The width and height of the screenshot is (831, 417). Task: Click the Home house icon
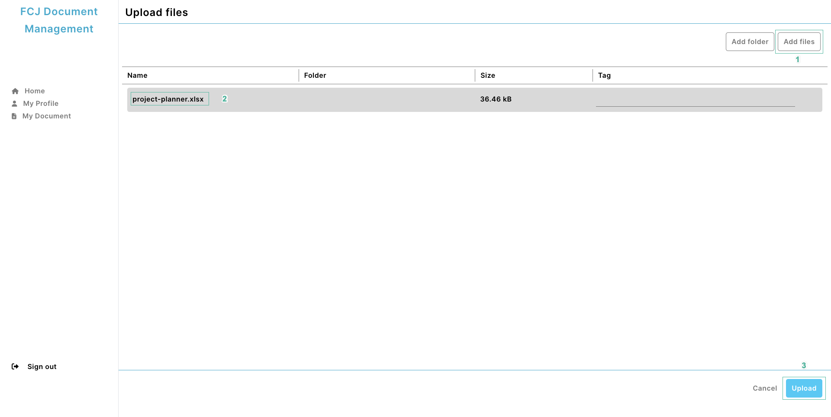pyautogui.click(x=15, y=91)
